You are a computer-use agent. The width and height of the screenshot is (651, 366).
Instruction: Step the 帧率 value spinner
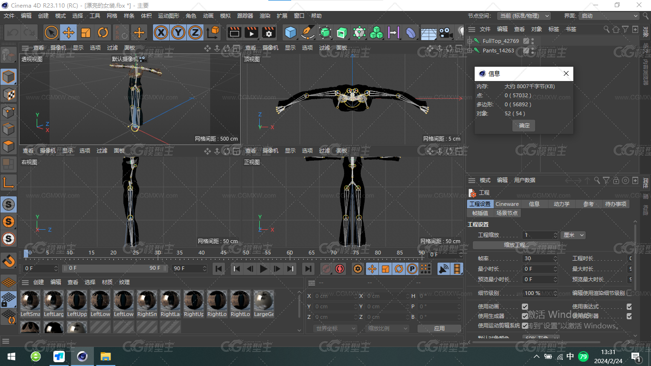(555, 258)
